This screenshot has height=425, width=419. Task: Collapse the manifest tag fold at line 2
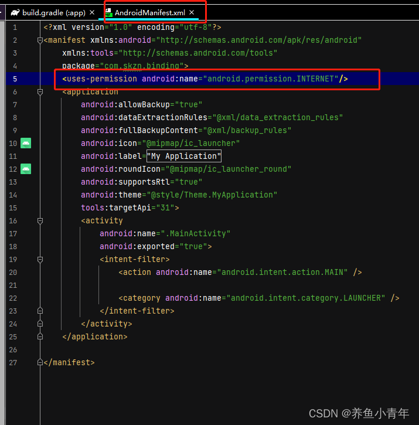(x=40, y=40)
